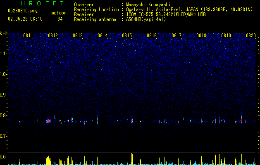260x165 pixels.
Task: Click the Receiving antenna label
Action: point(95,19)
